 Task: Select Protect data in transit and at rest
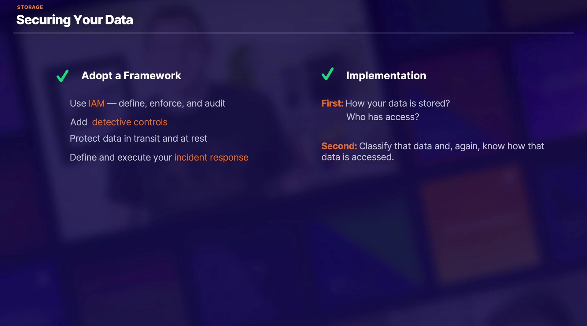pos(138,139)
